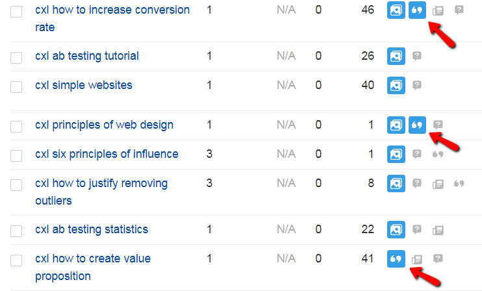Click value 41 in 'create value proposition' row
This screenshot has height=291, width=482.
(368, 259)
